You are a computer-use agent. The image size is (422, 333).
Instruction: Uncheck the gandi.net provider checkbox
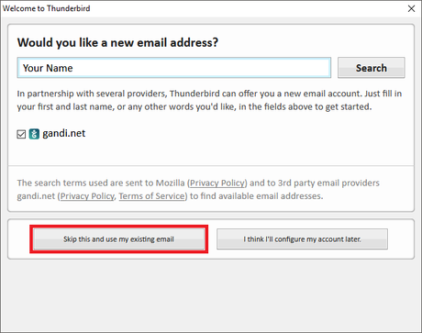(21, 134)
